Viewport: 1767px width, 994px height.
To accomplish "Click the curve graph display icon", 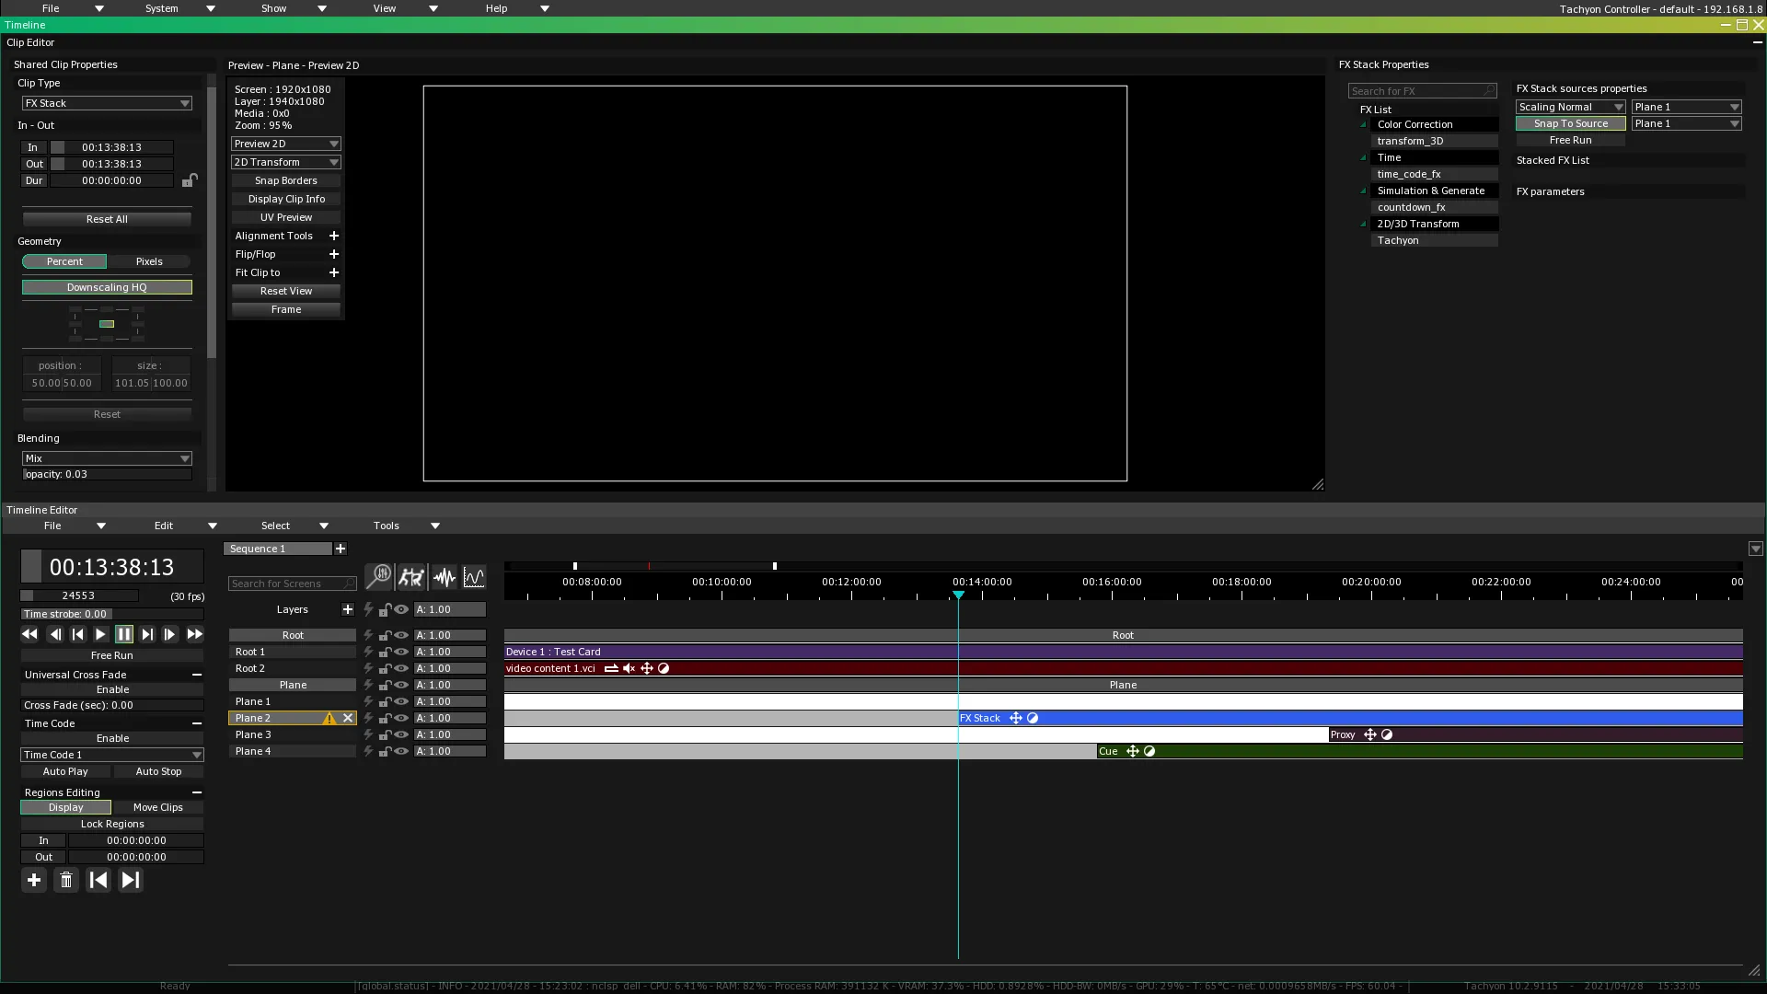I will (474, 577).
